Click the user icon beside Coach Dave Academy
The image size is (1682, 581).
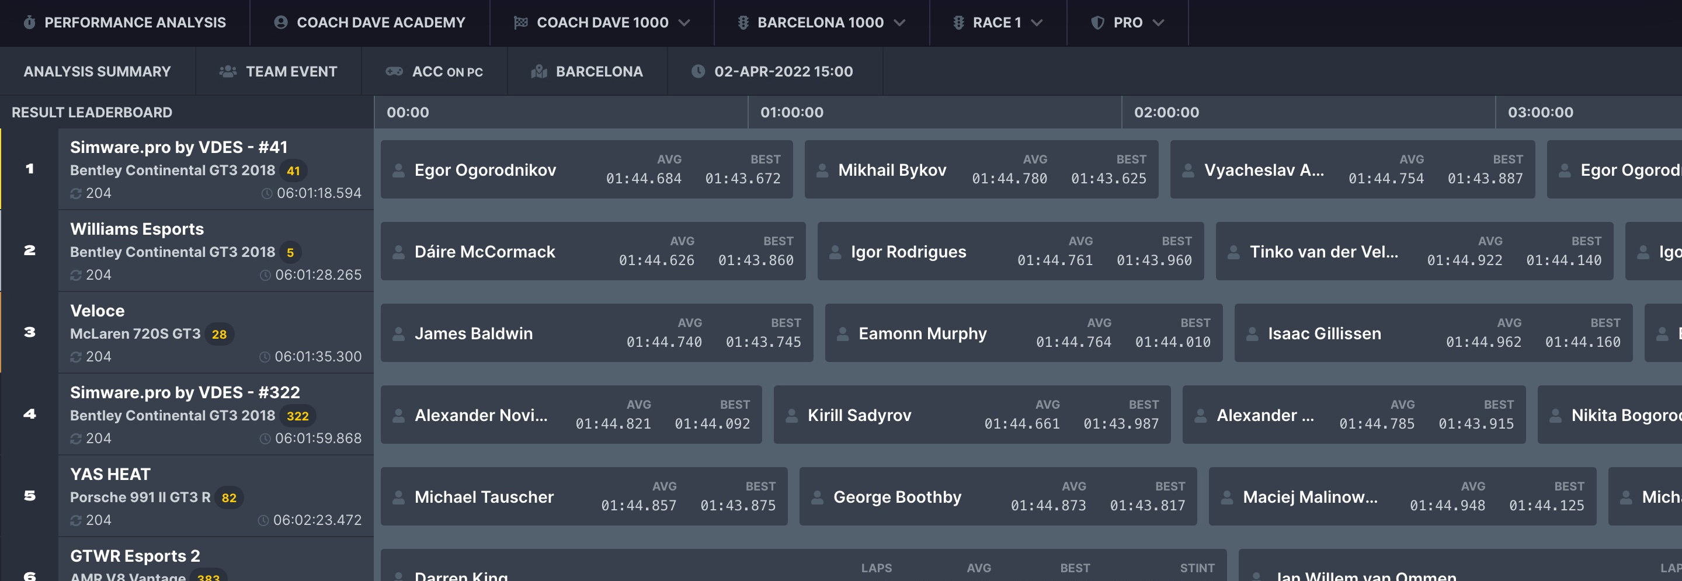pyautogui.click(x=281, y=23)
